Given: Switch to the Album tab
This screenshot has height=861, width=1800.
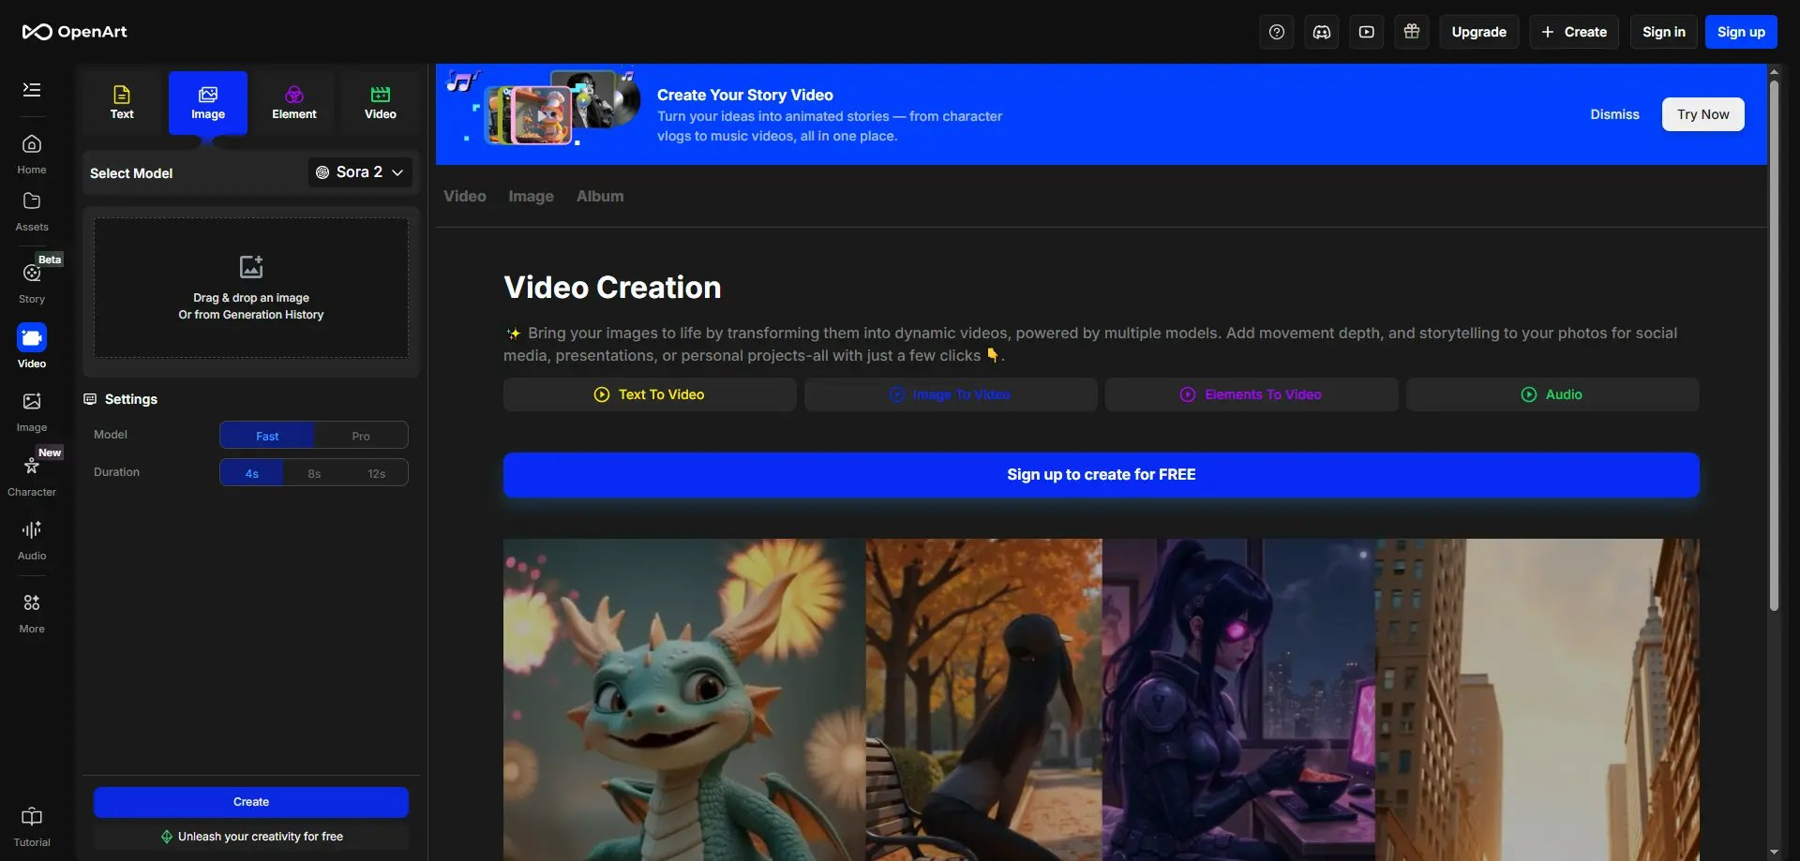Looking at the screenshot, I should point(599,197).
